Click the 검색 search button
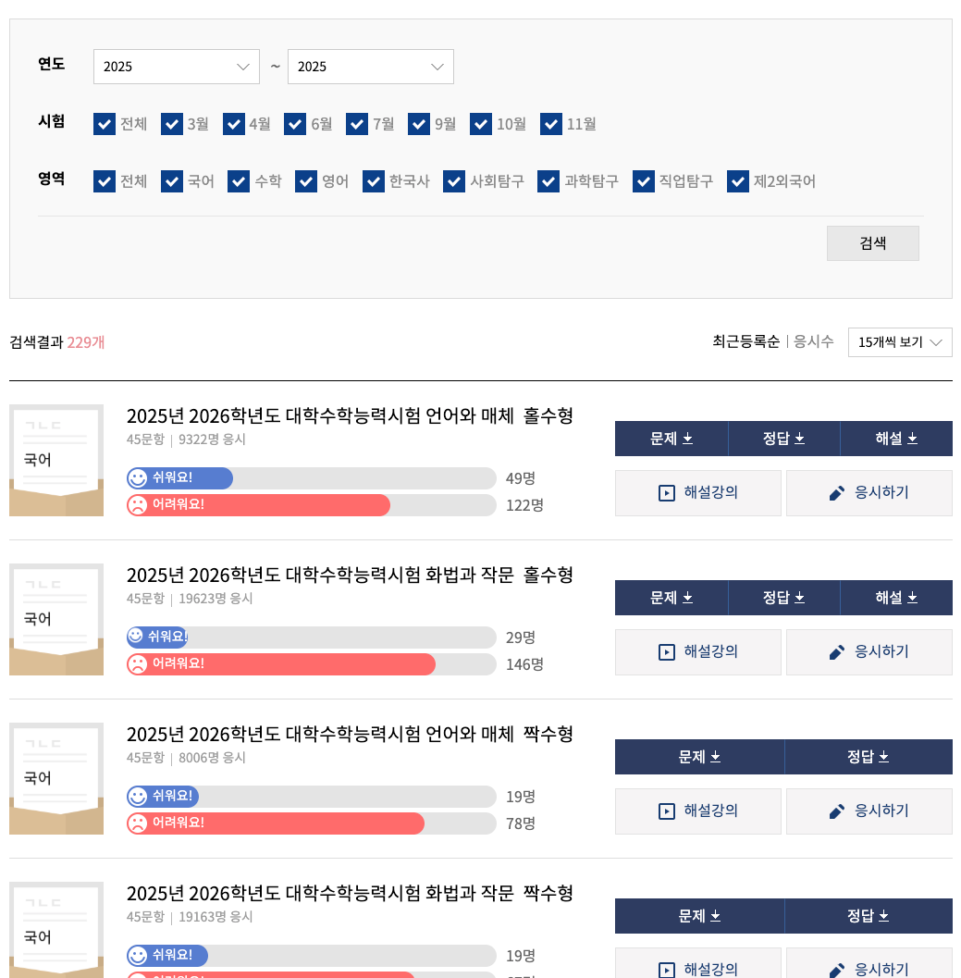 [x=872, y=242]
